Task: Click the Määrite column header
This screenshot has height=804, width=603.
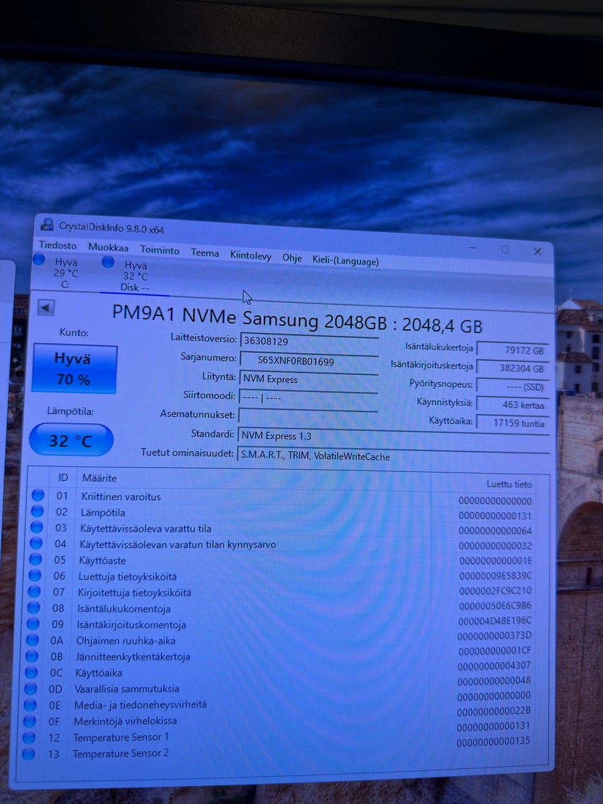Action: [x=99, y=478]
